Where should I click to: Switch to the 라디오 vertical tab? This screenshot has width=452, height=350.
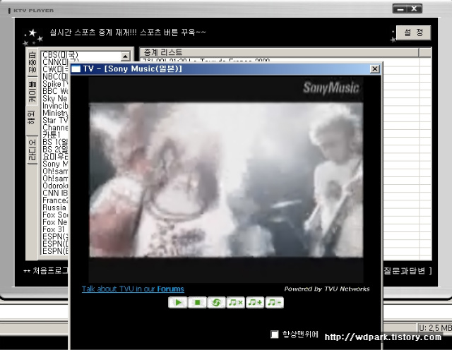(x=32, y=150)
